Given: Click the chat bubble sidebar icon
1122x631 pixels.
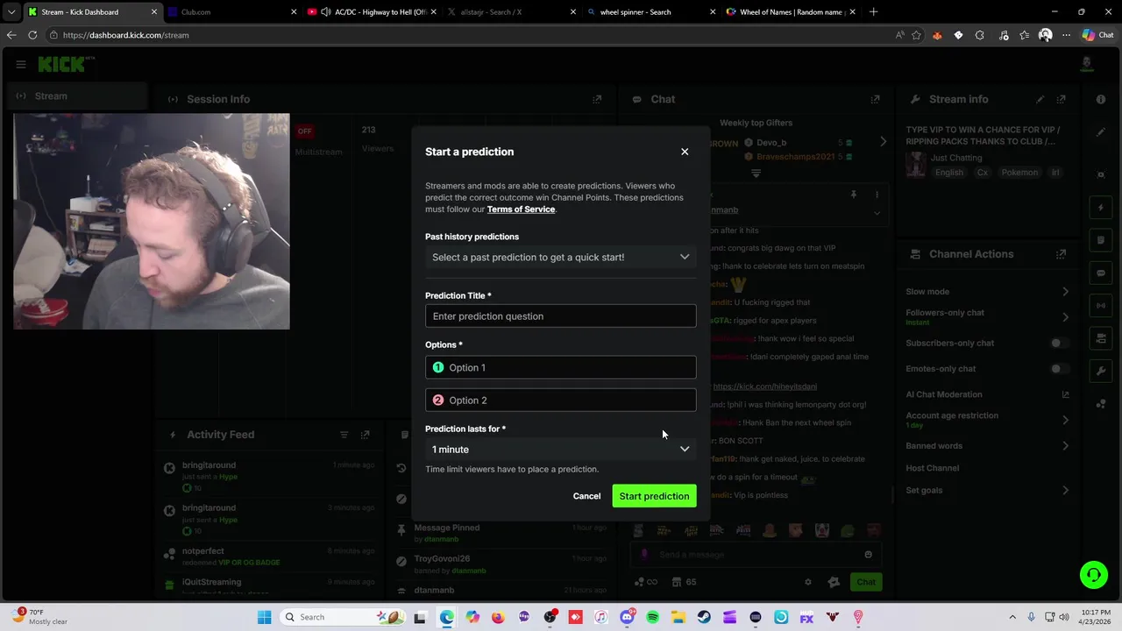Looking at the screenshot, I should [x=1101, y=273].
